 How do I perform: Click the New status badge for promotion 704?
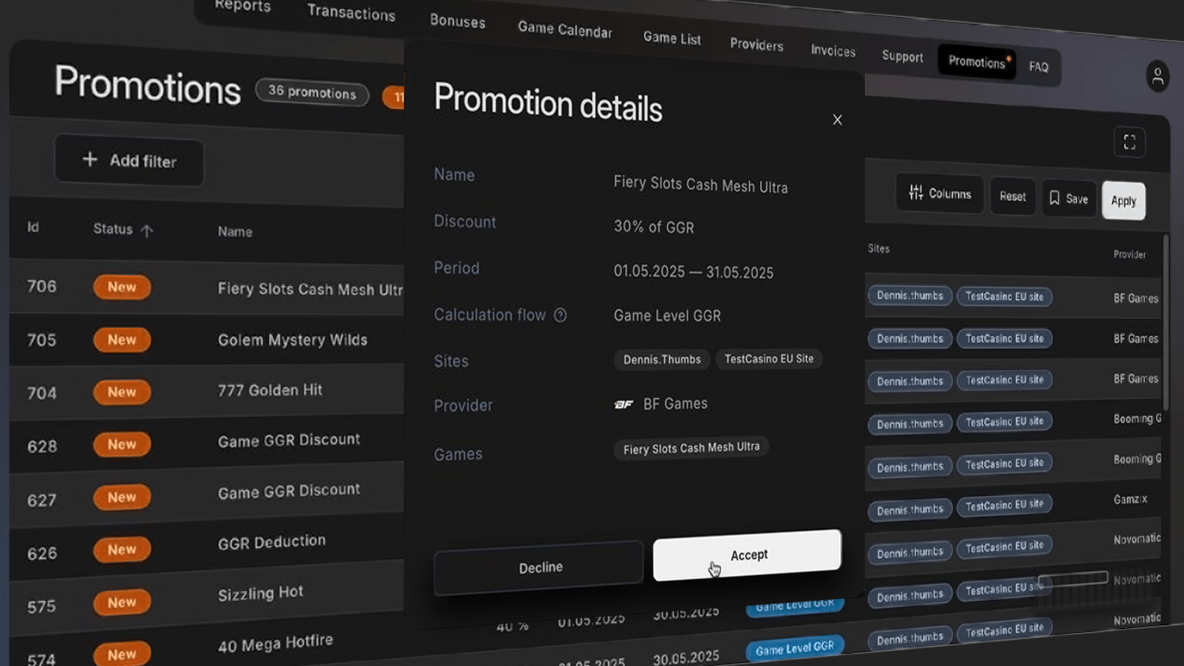(122, 392)
